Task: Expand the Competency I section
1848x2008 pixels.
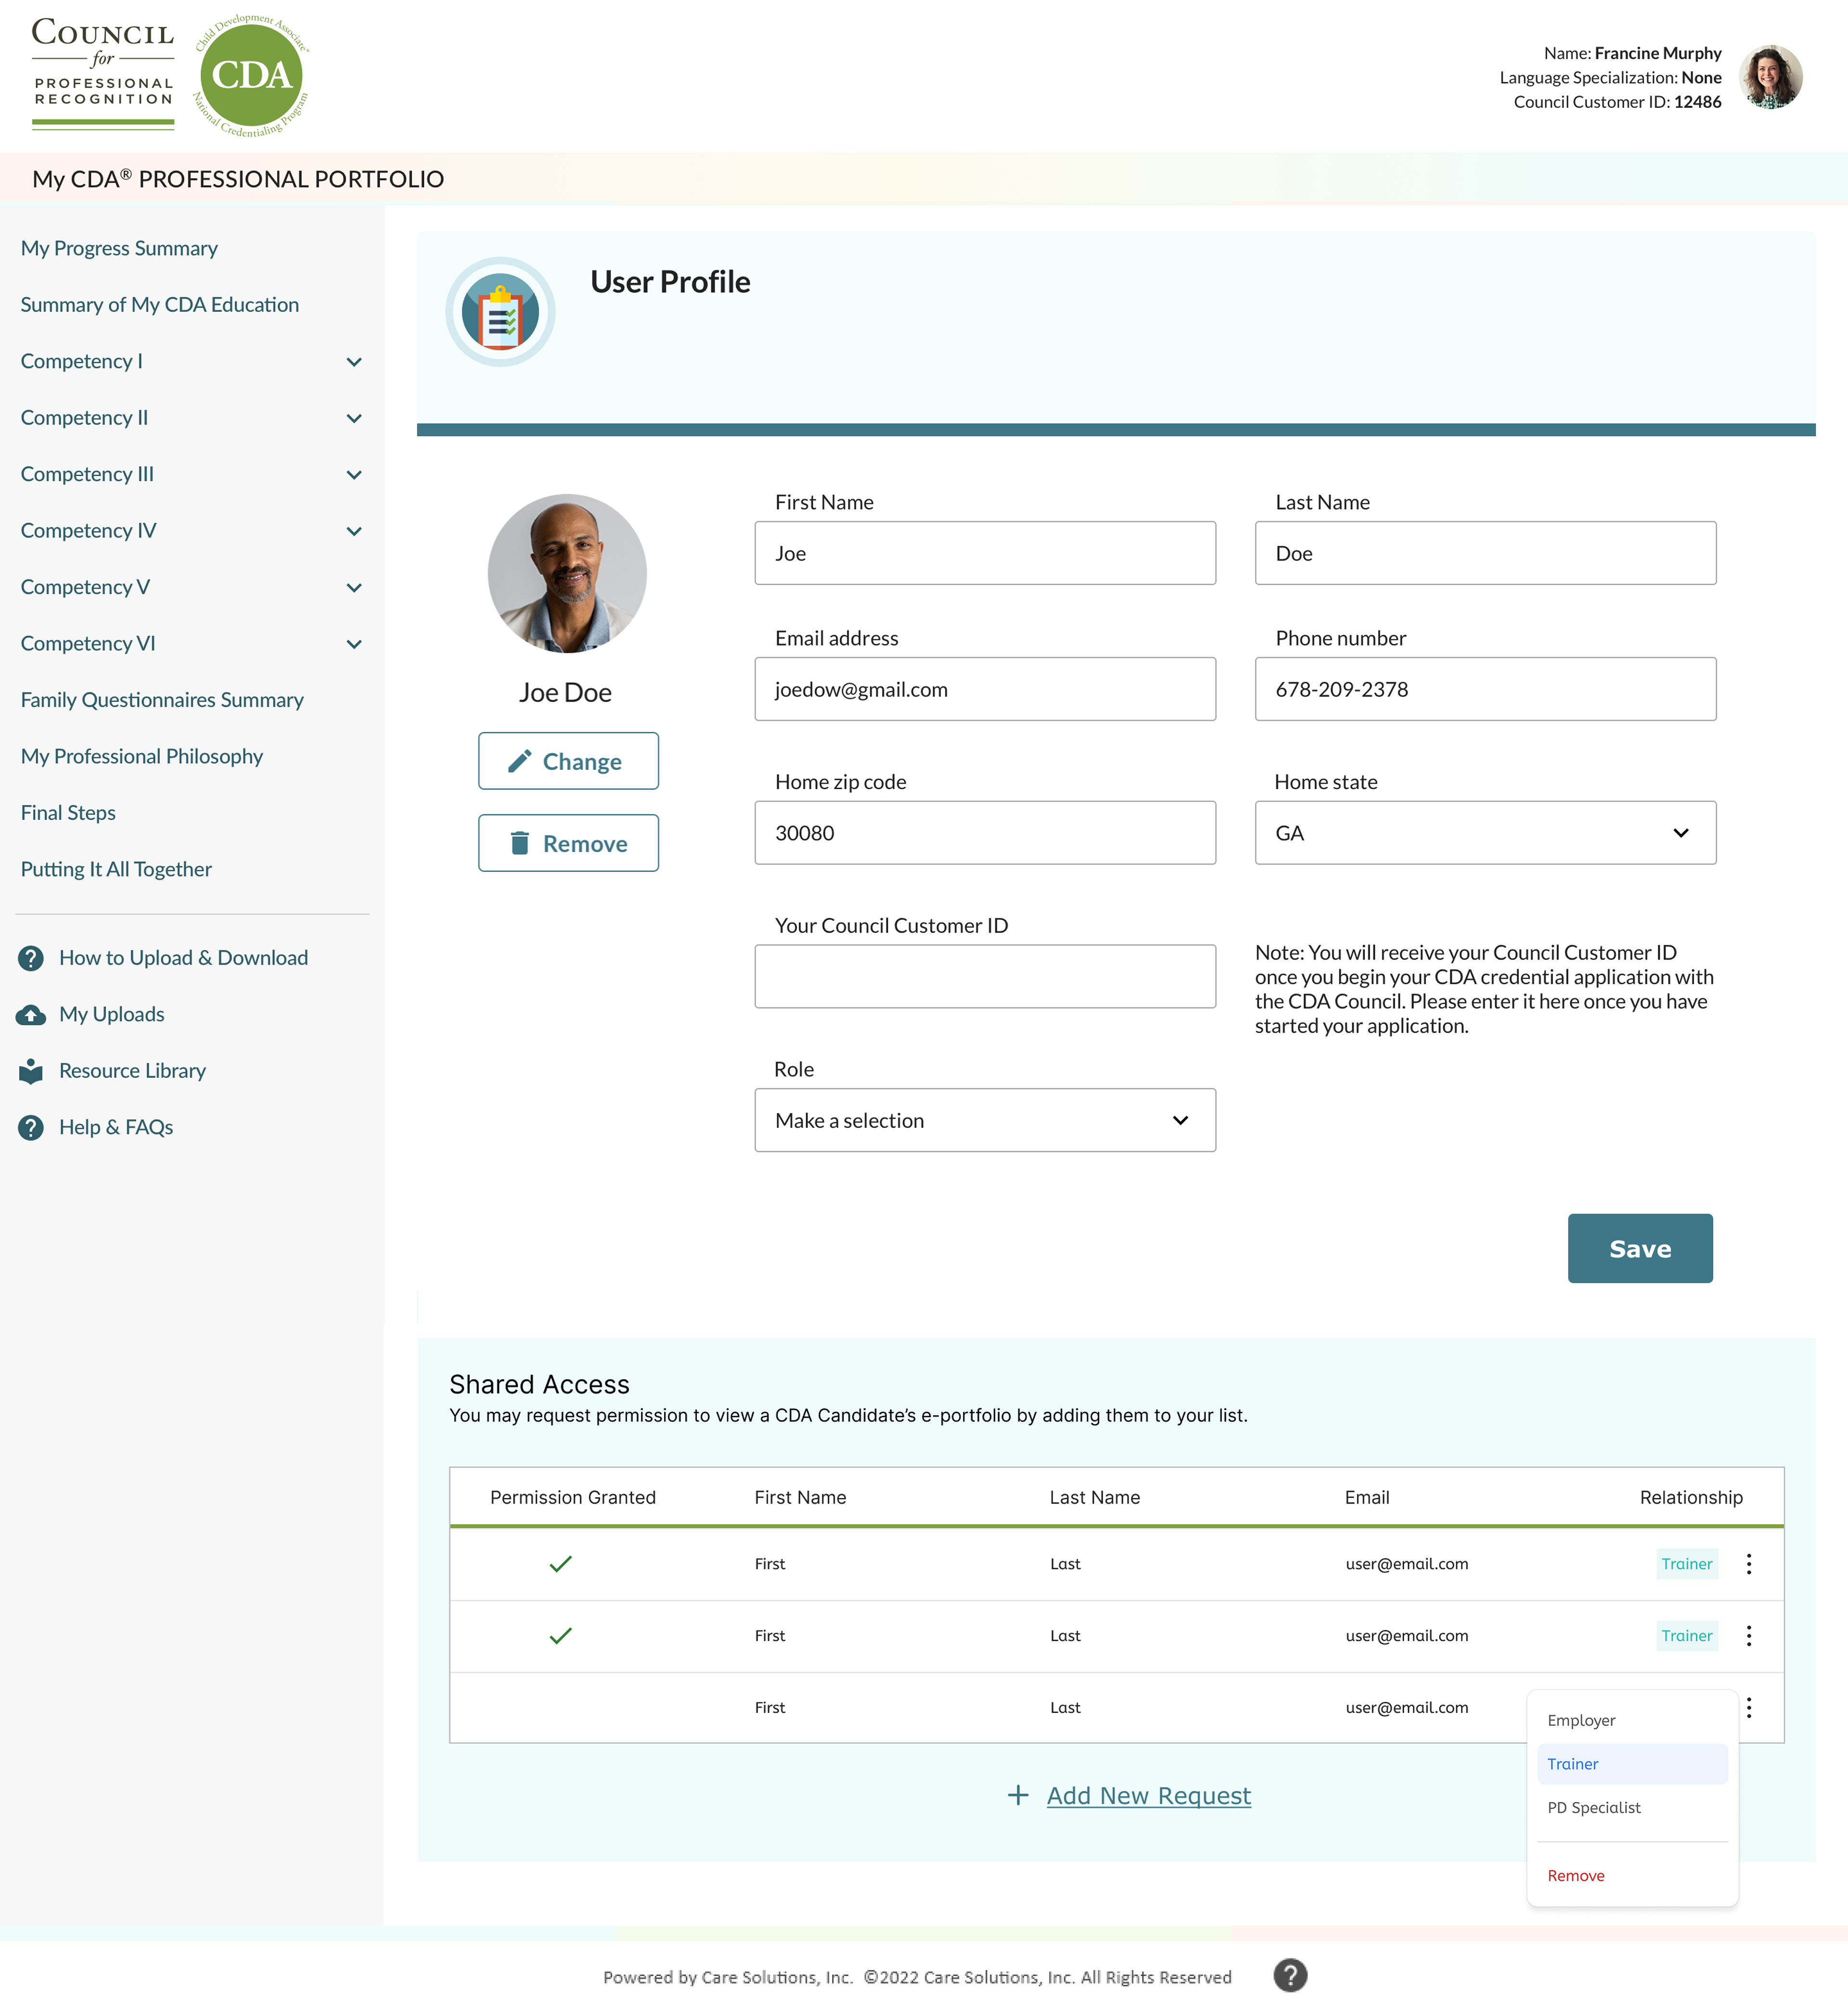Action: tap(353, 362)
